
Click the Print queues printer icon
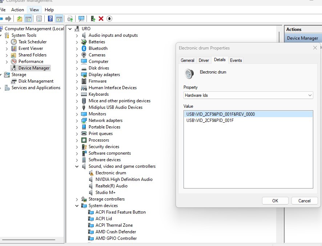click(x=84, y=134)
